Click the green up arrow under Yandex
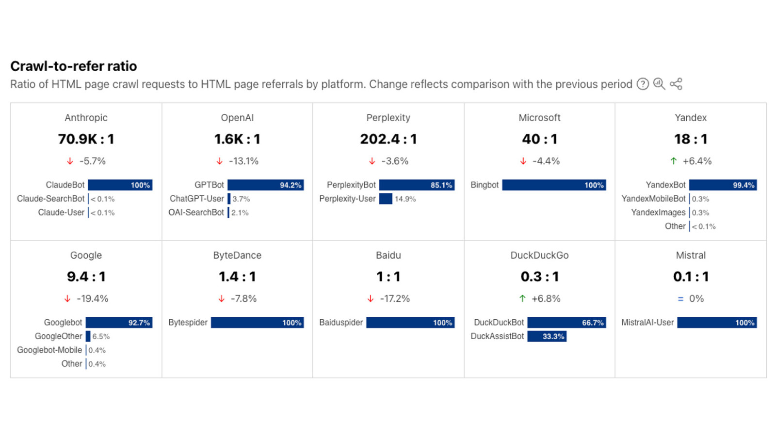776x436 pixels. pyautogui.click(x=674, y=161)
